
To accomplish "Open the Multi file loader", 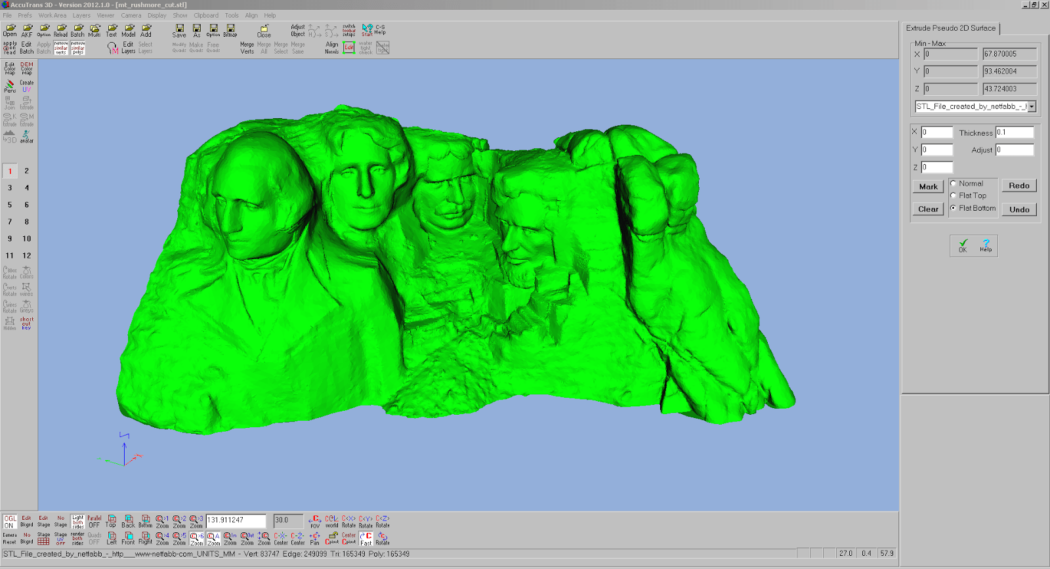I will (x=94, y=31).
